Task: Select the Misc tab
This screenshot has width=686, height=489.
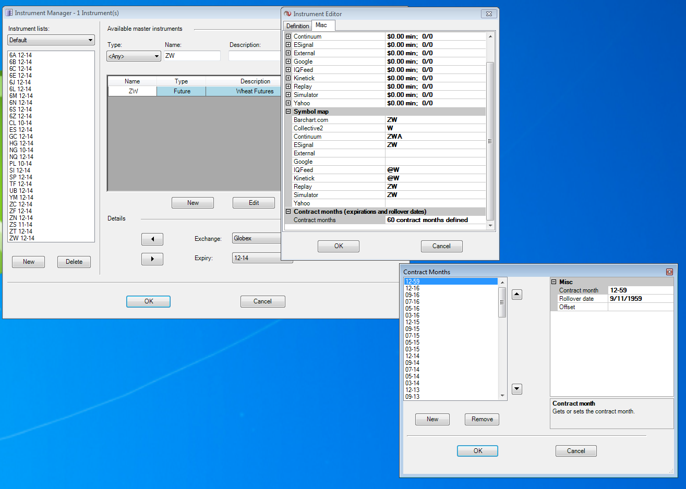Action: point(321,25)
